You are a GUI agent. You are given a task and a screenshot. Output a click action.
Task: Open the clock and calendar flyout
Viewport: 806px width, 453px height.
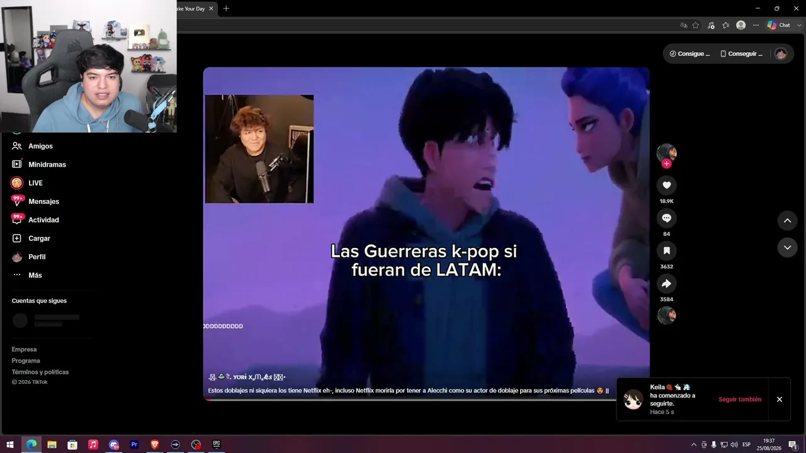(769, 444)
